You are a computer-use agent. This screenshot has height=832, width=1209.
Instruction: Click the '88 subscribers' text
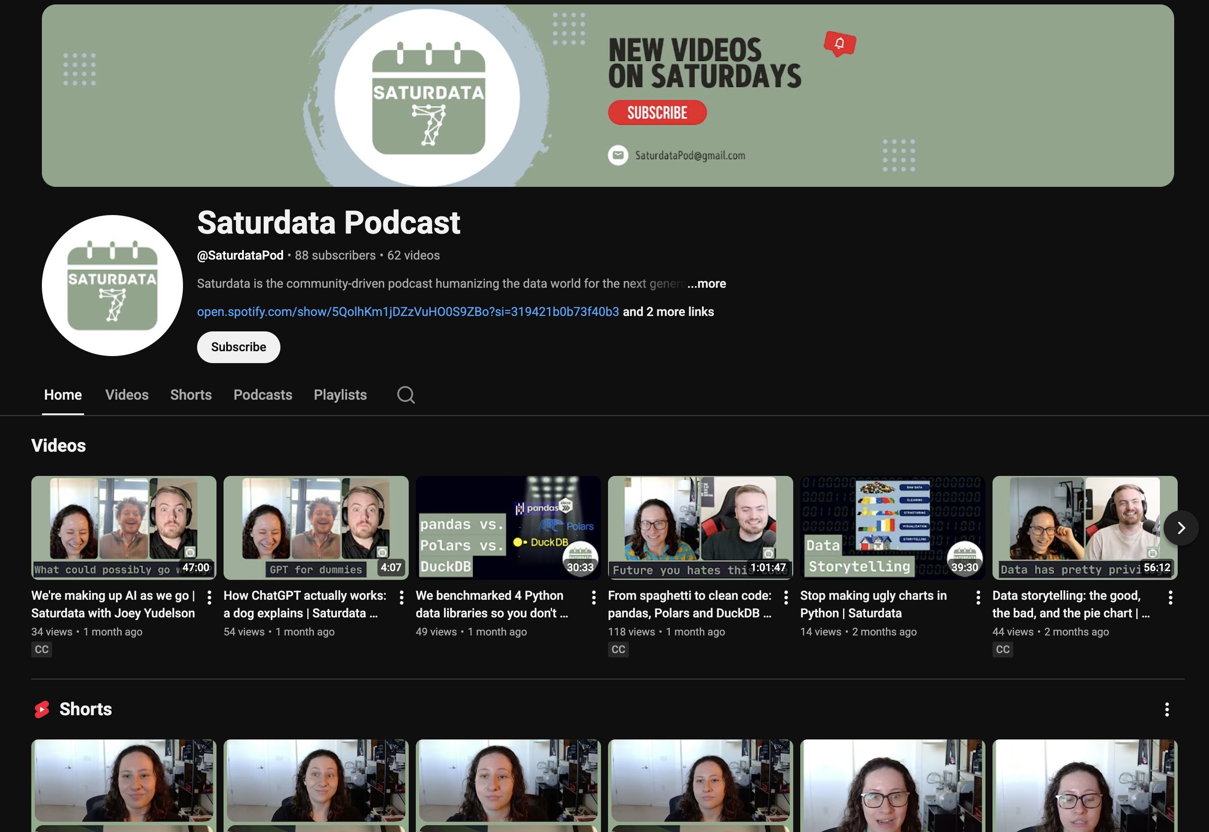pos(336,256)
